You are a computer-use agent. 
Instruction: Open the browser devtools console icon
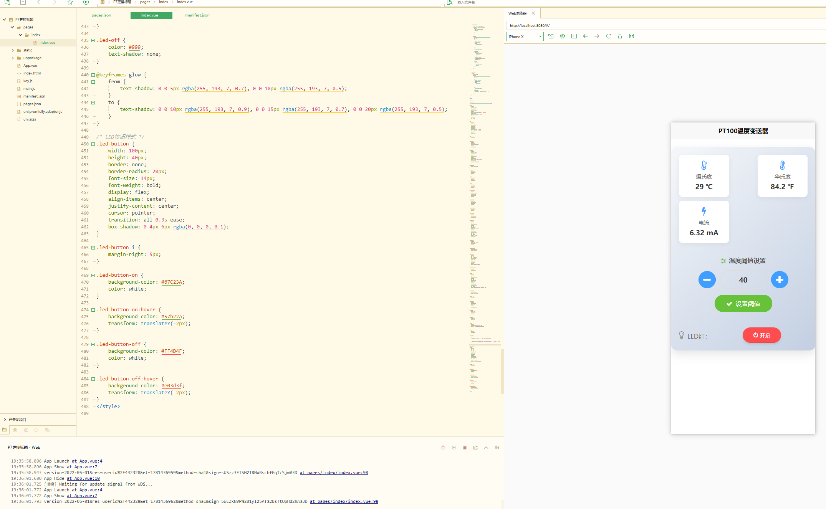tap(574, 36)
